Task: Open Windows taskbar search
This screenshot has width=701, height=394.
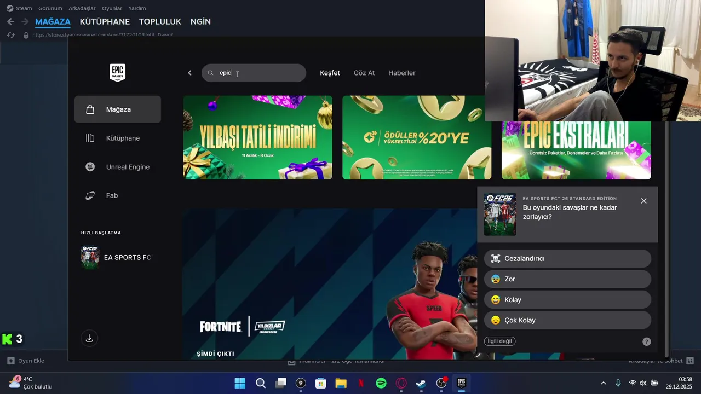Action: 261,383
